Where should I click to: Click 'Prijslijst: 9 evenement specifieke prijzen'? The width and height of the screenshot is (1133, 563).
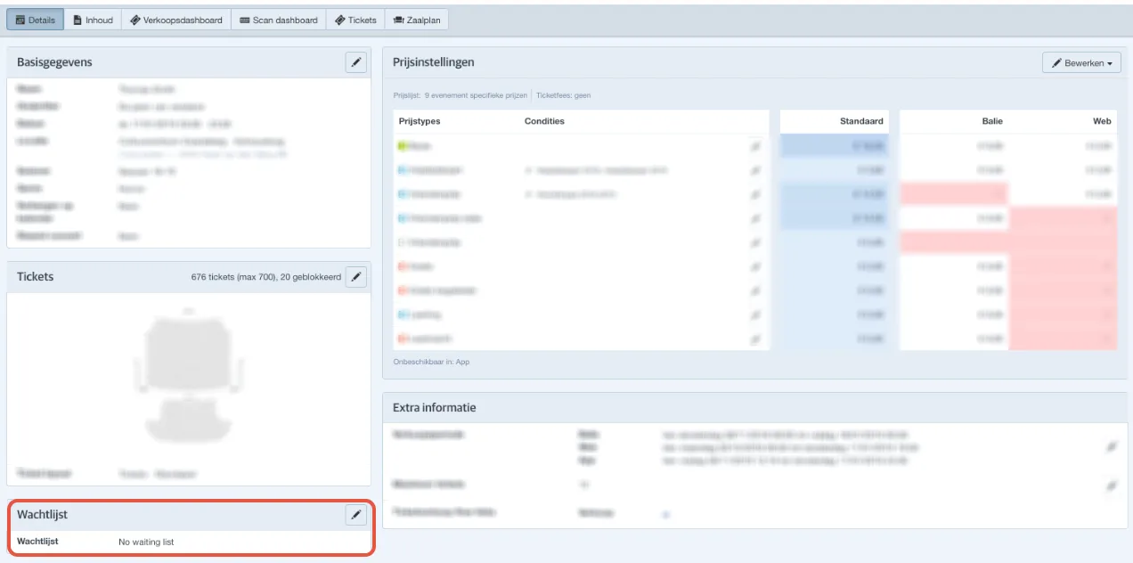click(461, 95)
